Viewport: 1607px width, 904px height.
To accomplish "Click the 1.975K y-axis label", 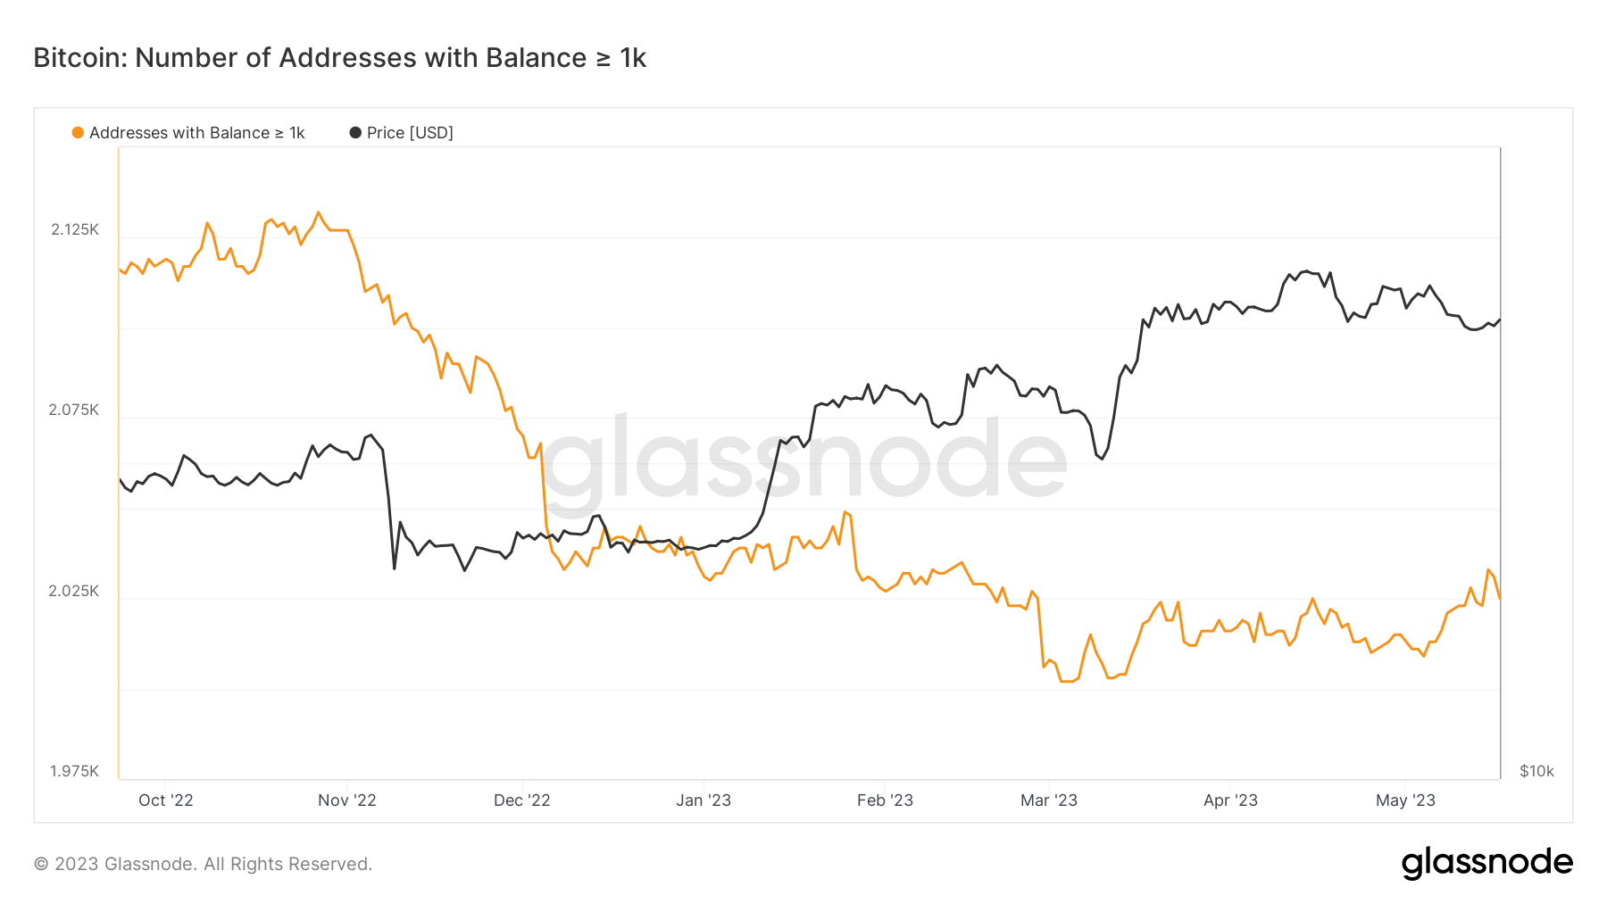I will [74, 771].
